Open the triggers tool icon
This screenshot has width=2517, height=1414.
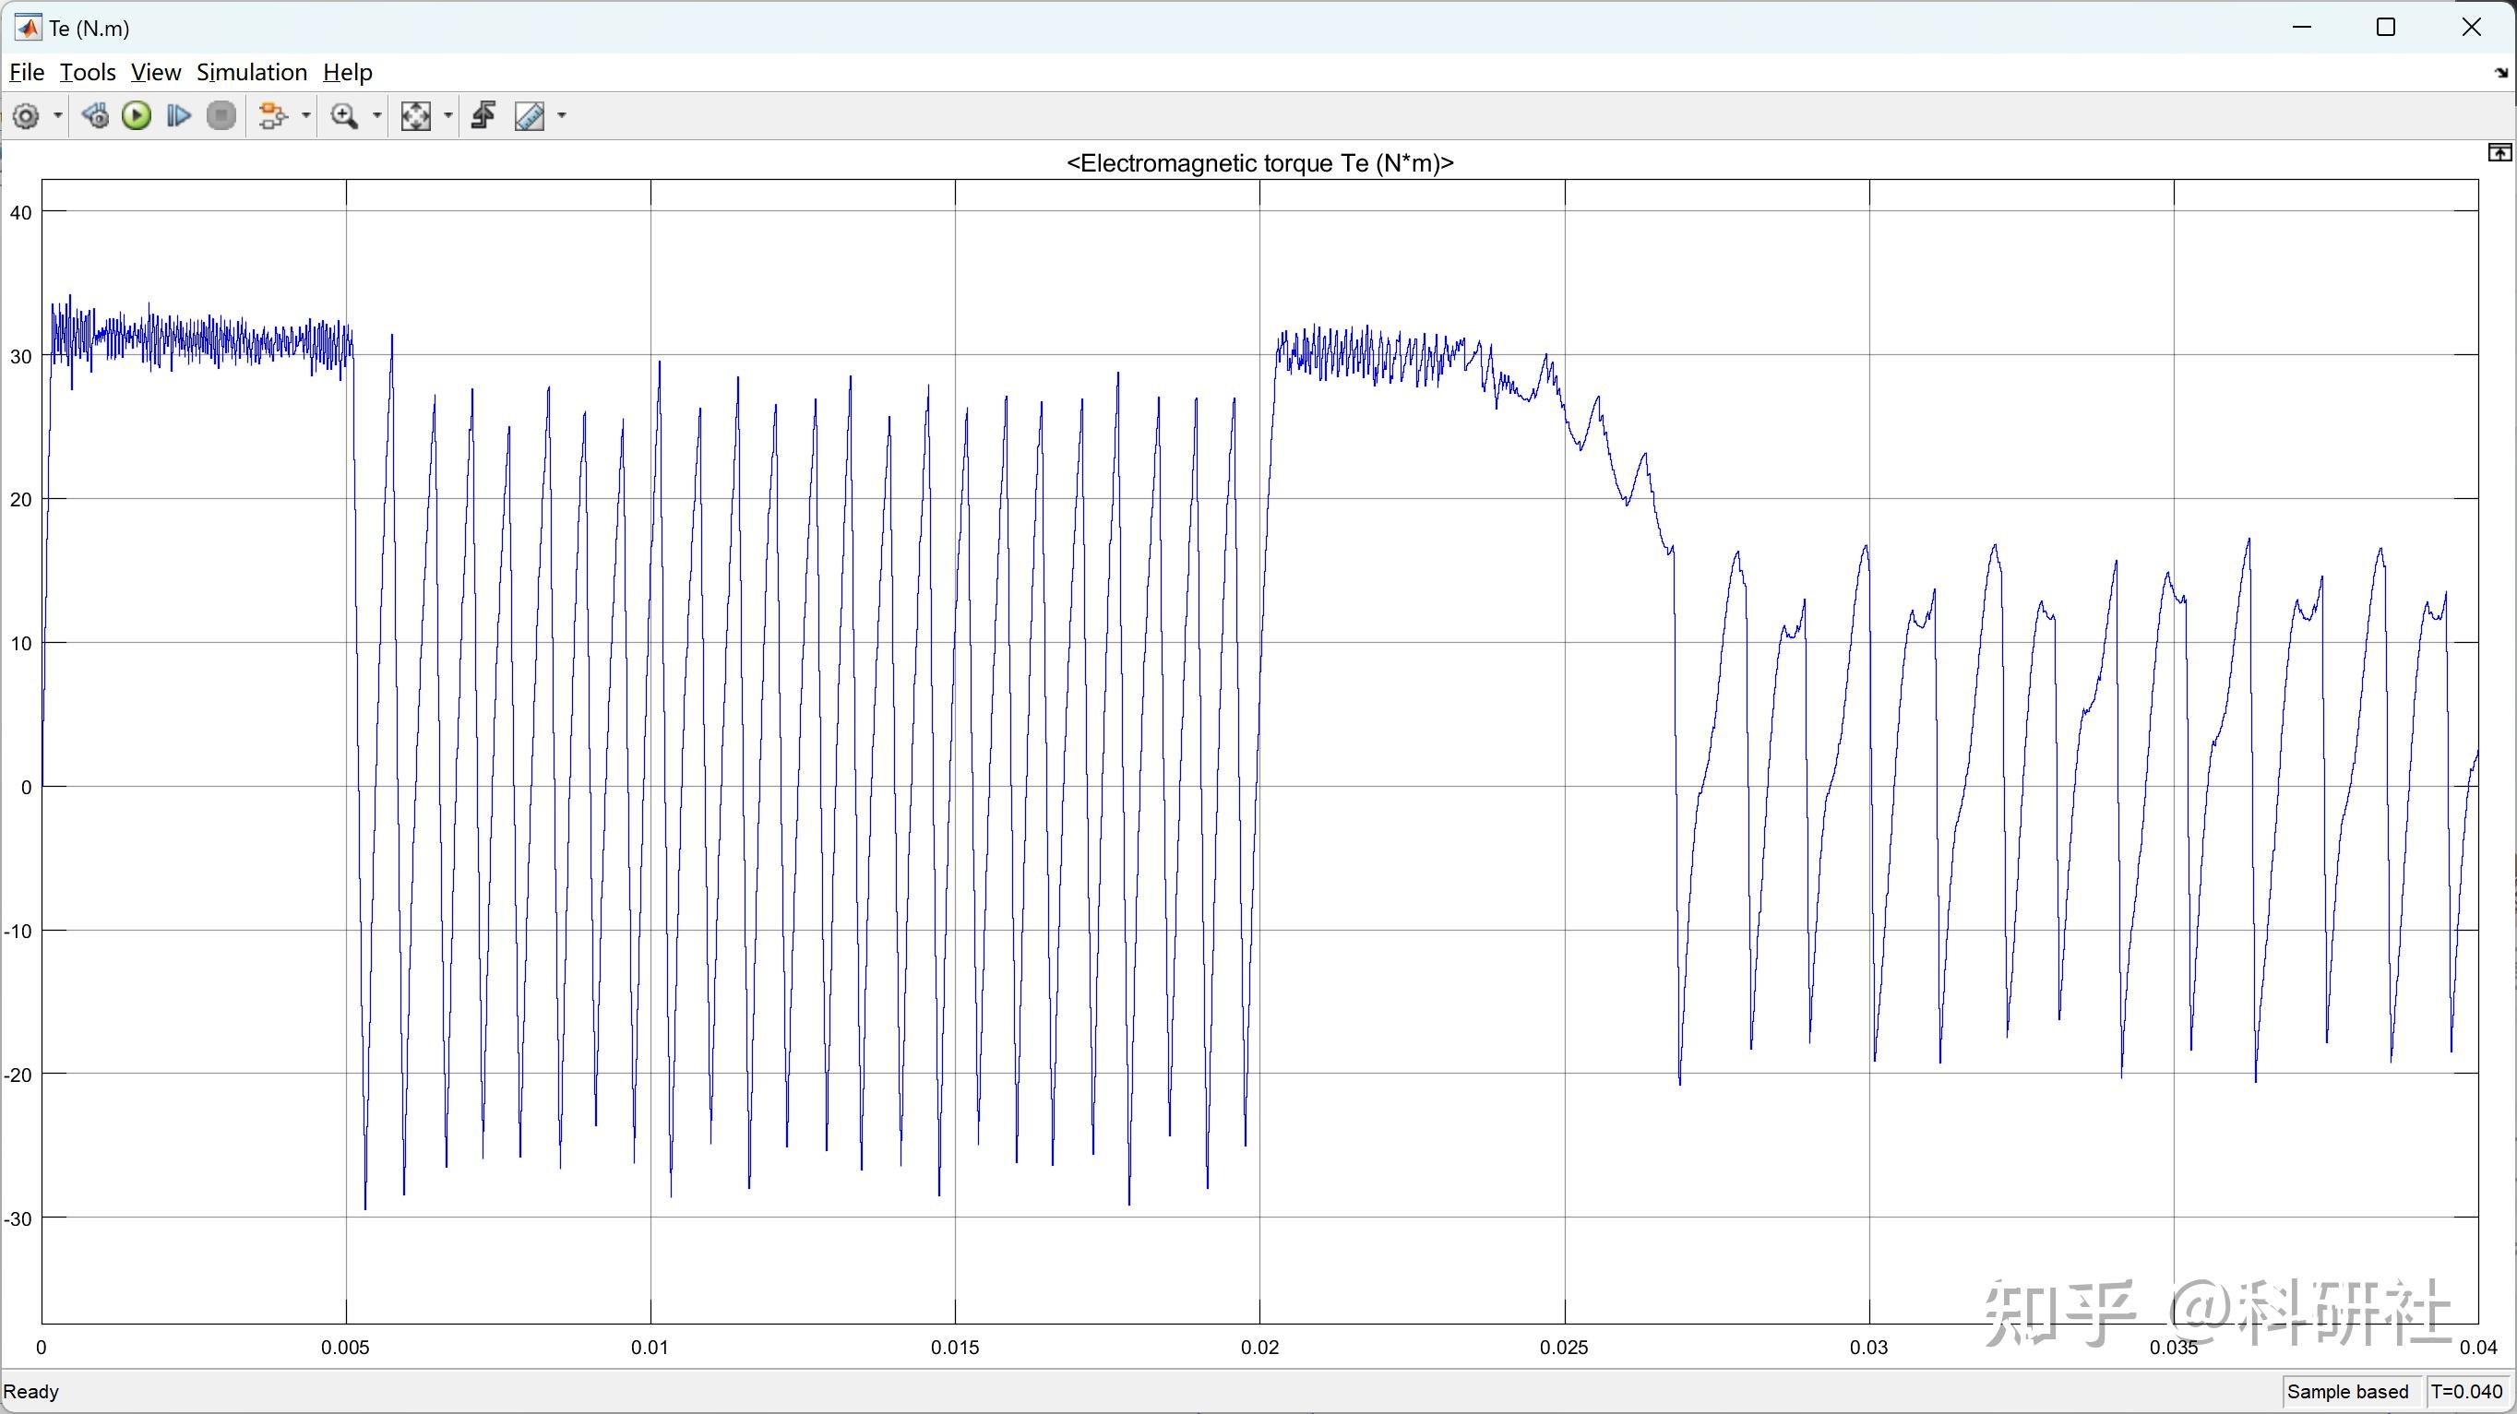click(483, 116)
